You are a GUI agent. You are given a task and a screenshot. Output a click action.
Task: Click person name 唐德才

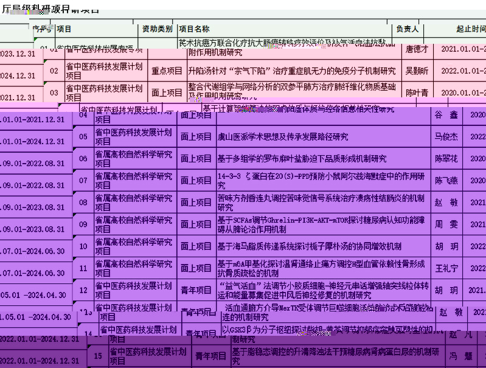(417, 49)
